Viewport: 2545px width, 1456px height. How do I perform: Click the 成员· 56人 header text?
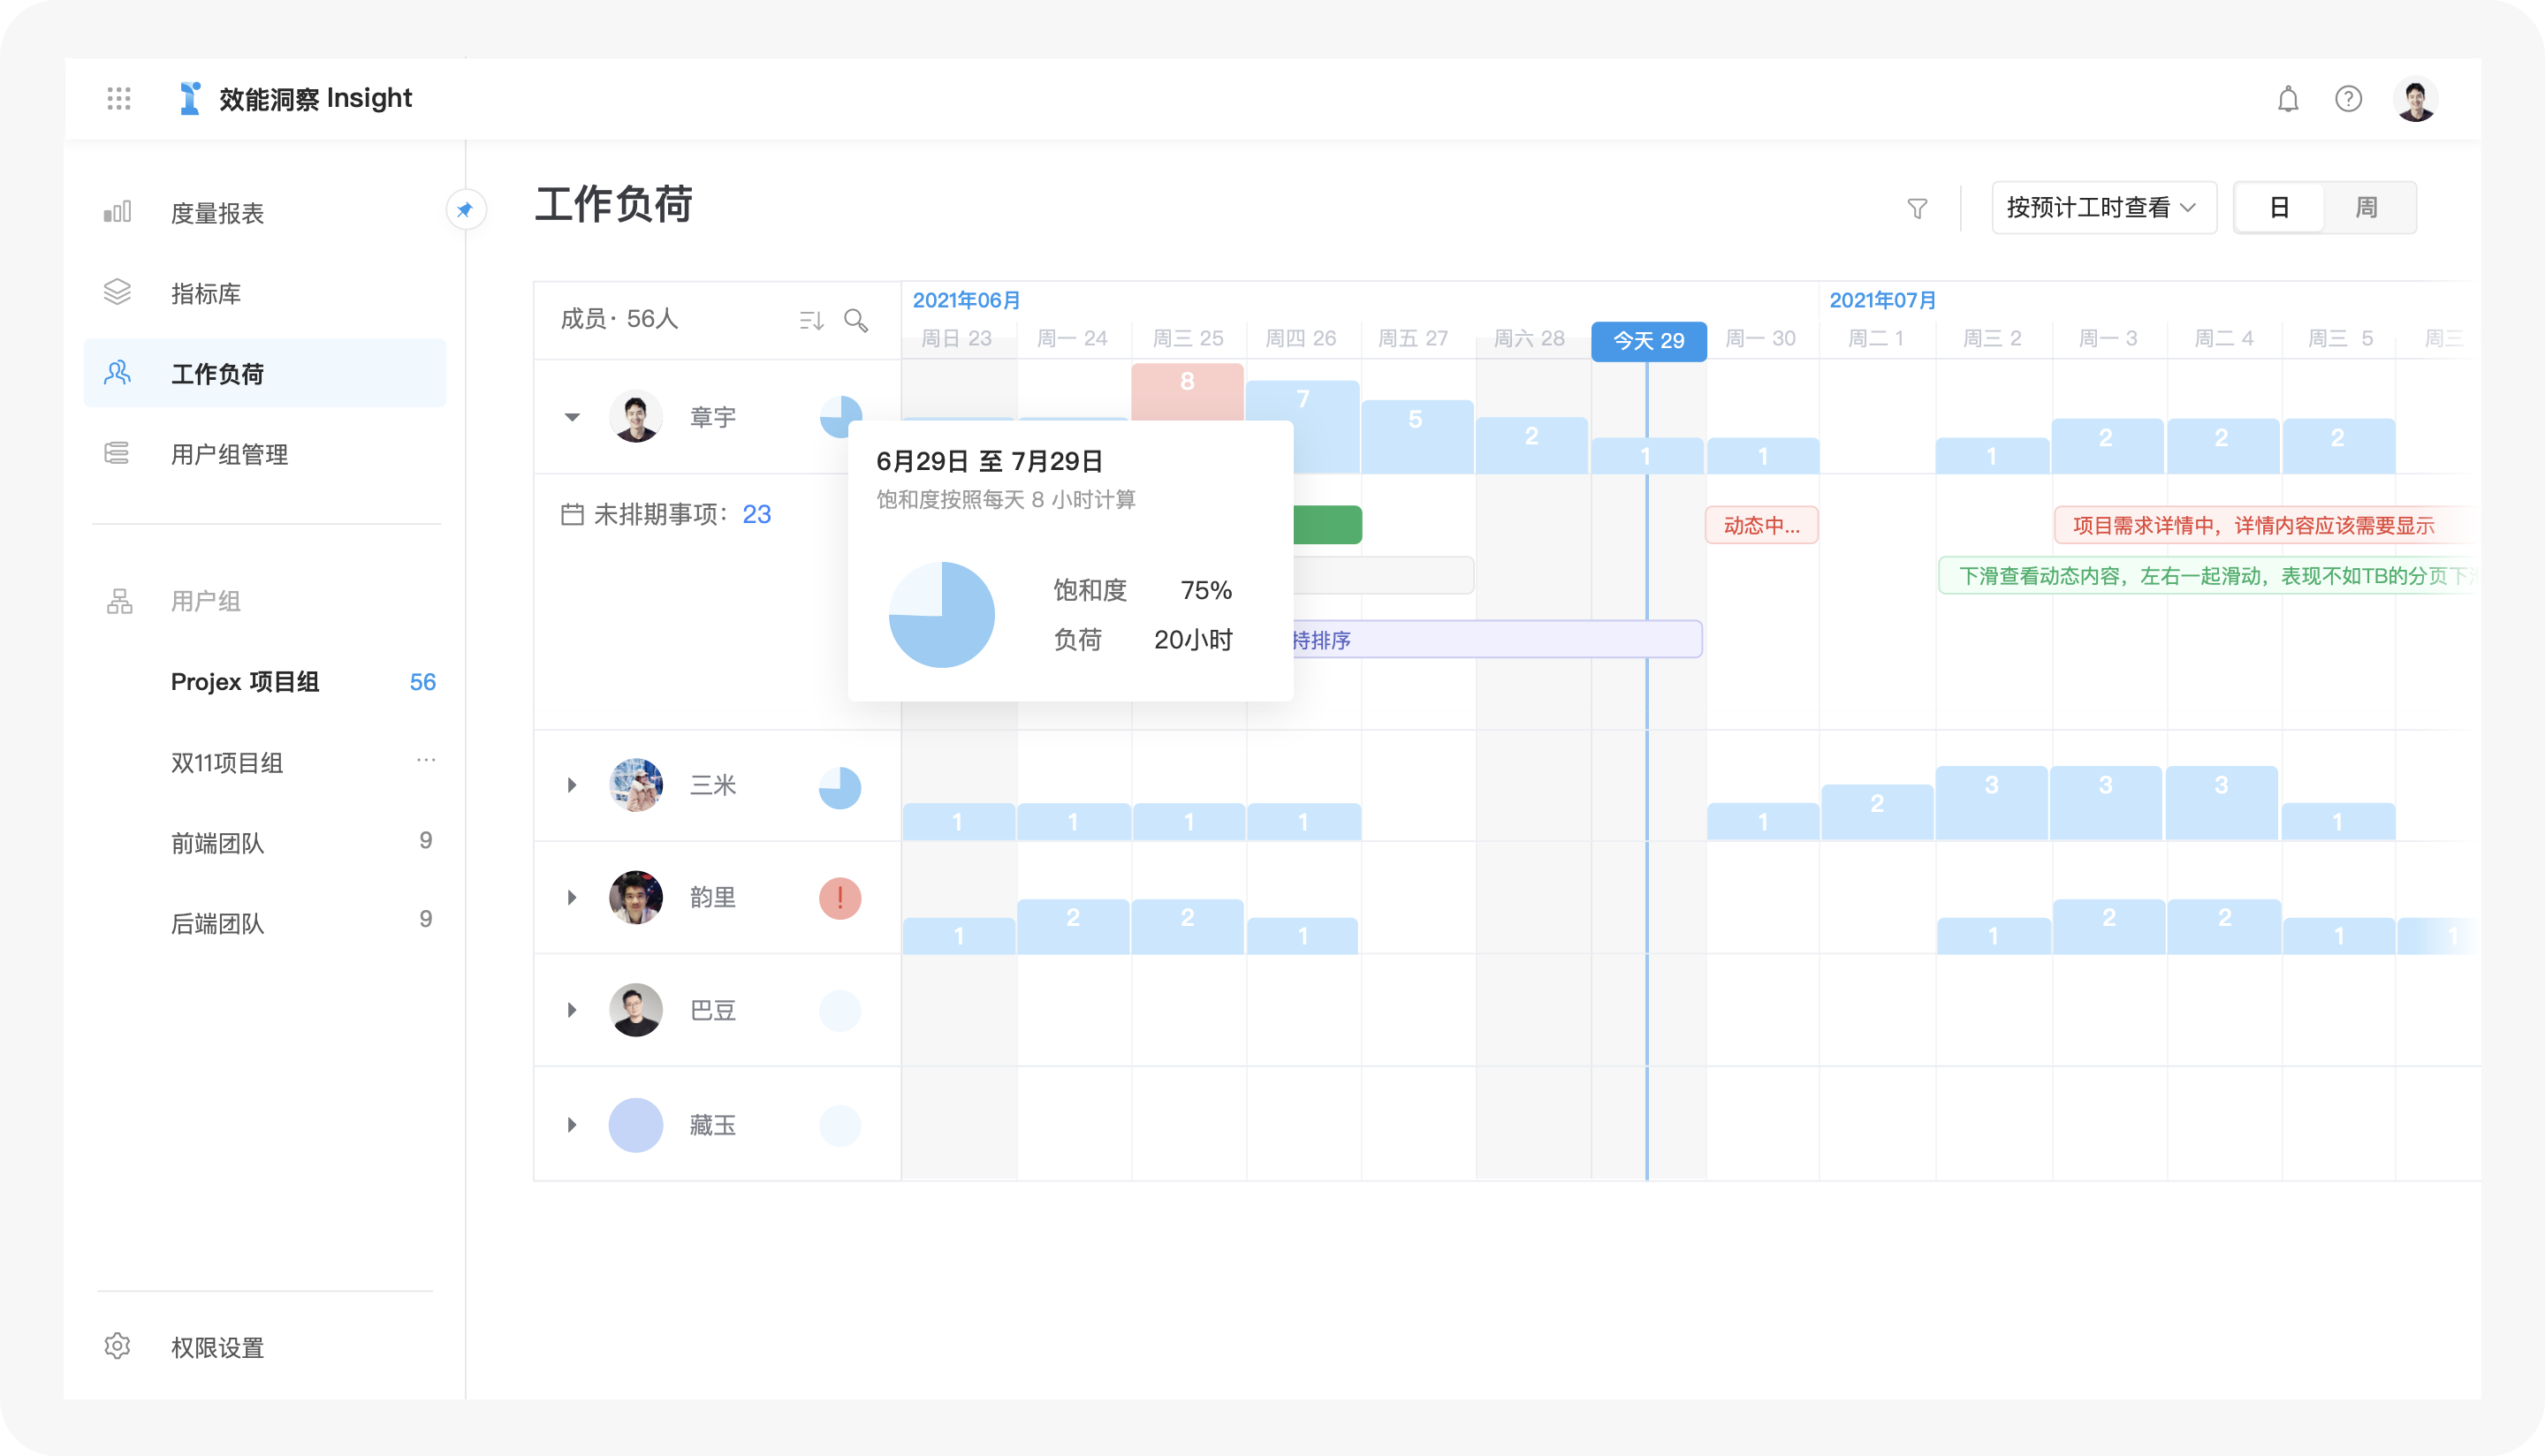coord(619,319)
